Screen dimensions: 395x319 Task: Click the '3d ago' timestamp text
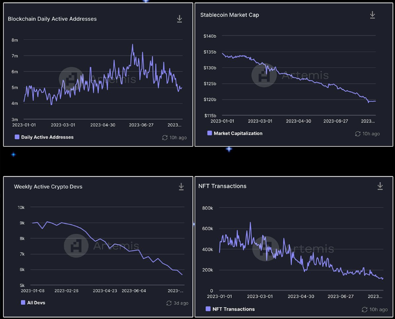click(181, 303)
